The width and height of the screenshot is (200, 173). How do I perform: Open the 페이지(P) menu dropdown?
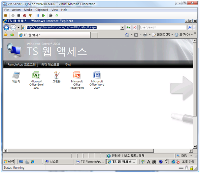(x=163, y=35)
